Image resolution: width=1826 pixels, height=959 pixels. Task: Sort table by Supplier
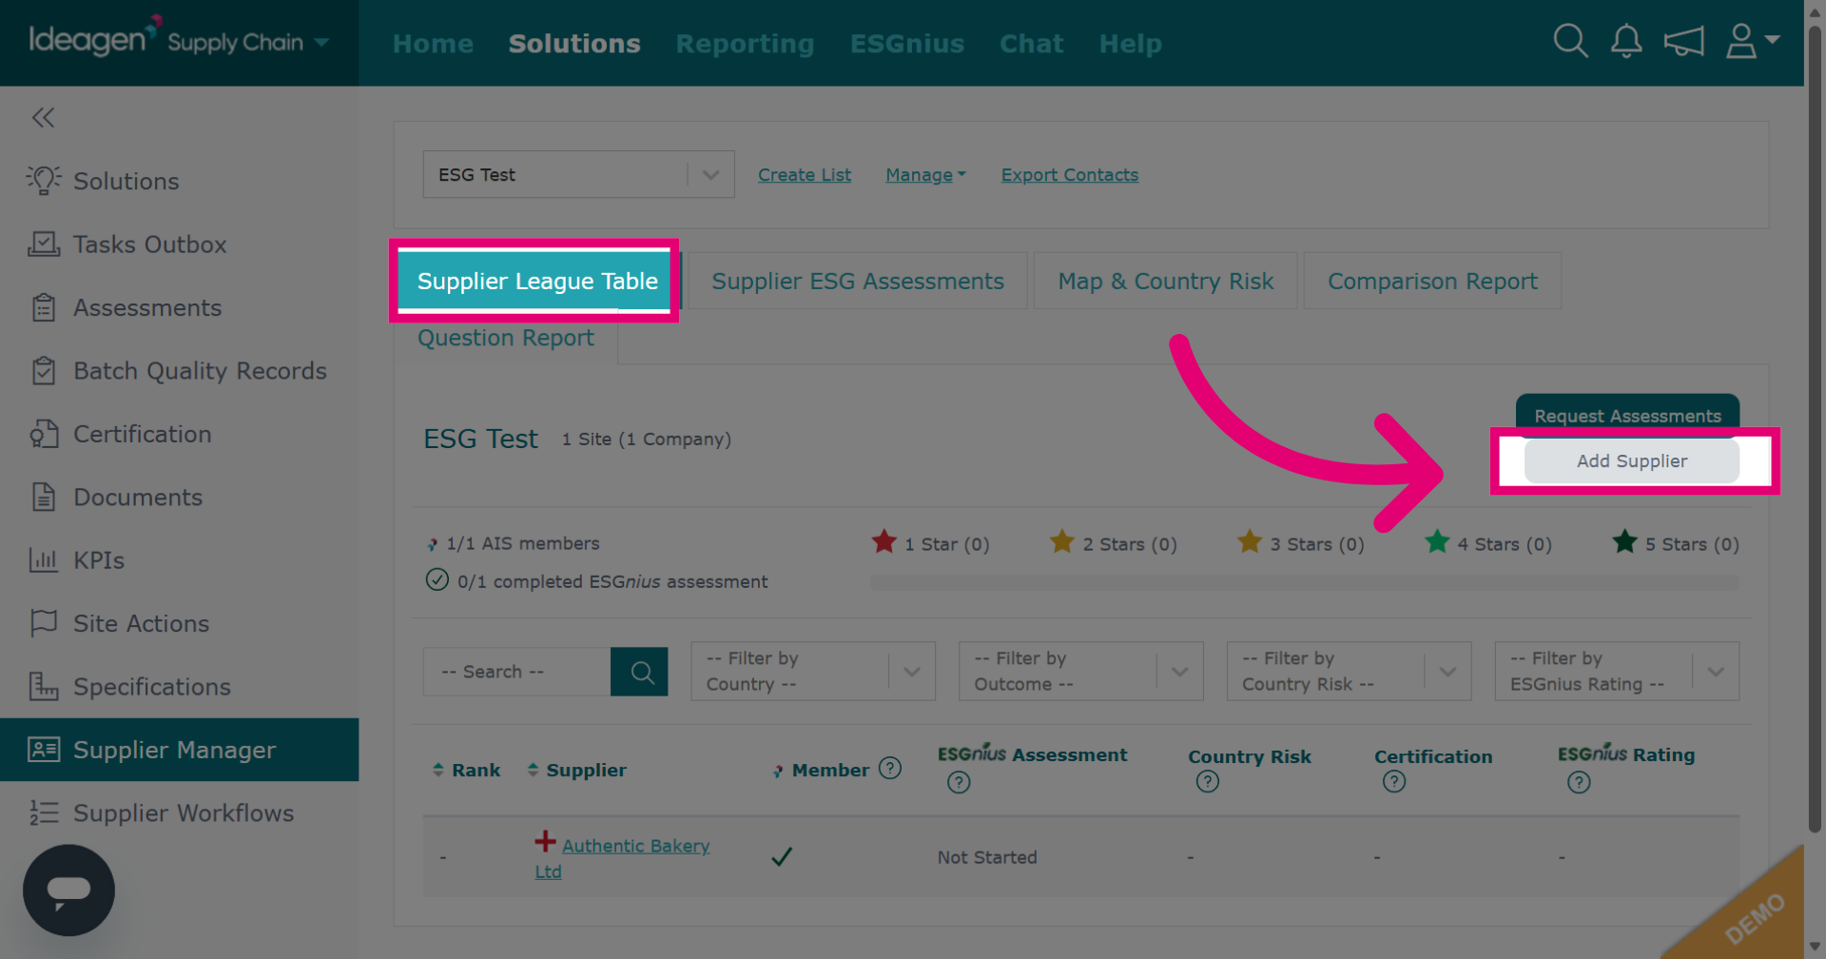(577, 770)
